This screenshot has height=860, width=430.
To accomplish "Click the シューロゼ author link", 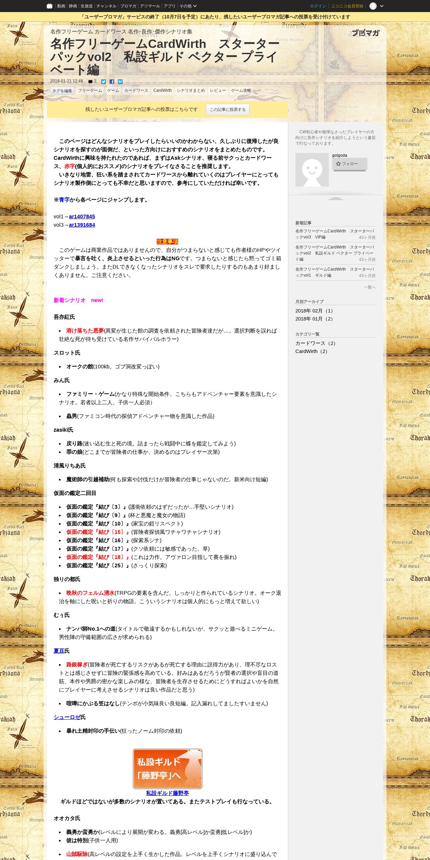I will click(x=67, y=717).
